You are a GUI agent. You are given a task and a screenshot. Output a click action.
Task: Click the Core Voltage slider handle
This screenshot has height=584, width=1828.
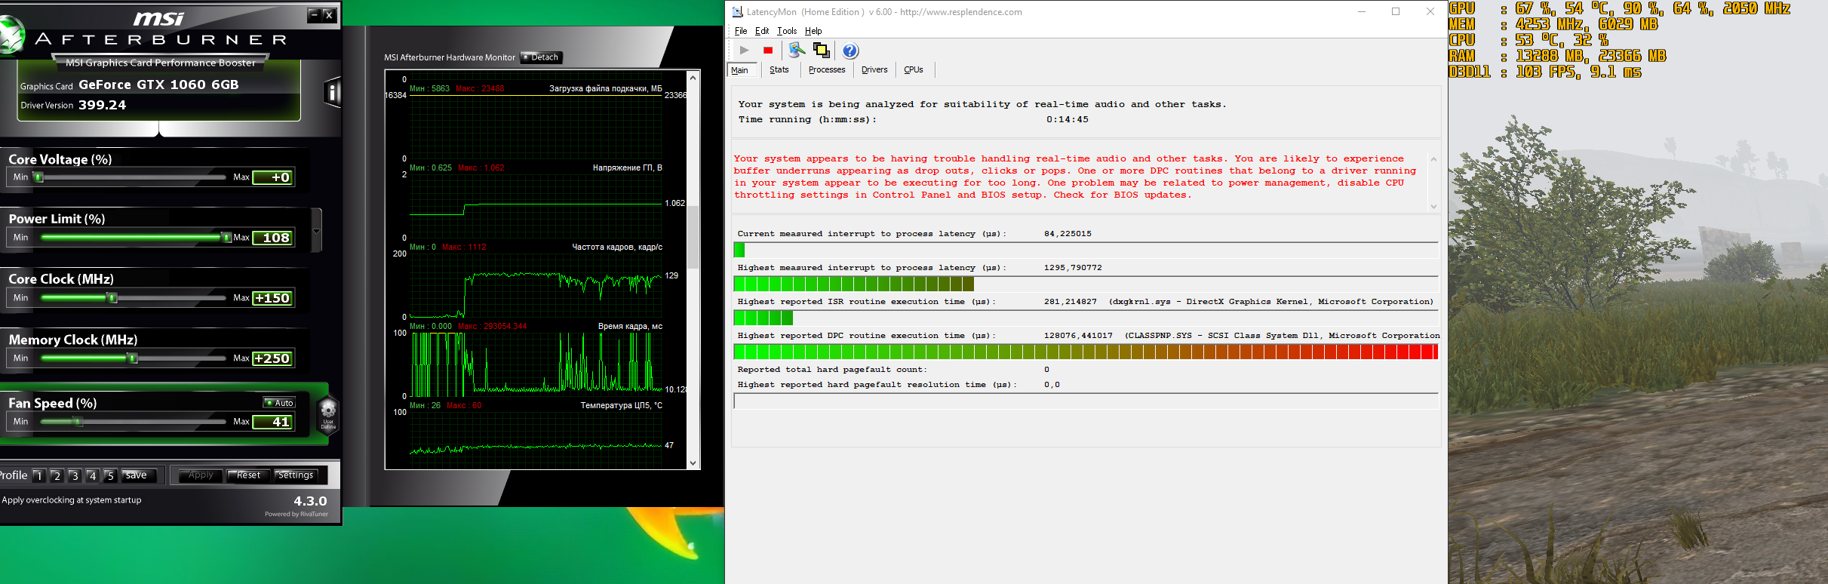coord(38,177)
